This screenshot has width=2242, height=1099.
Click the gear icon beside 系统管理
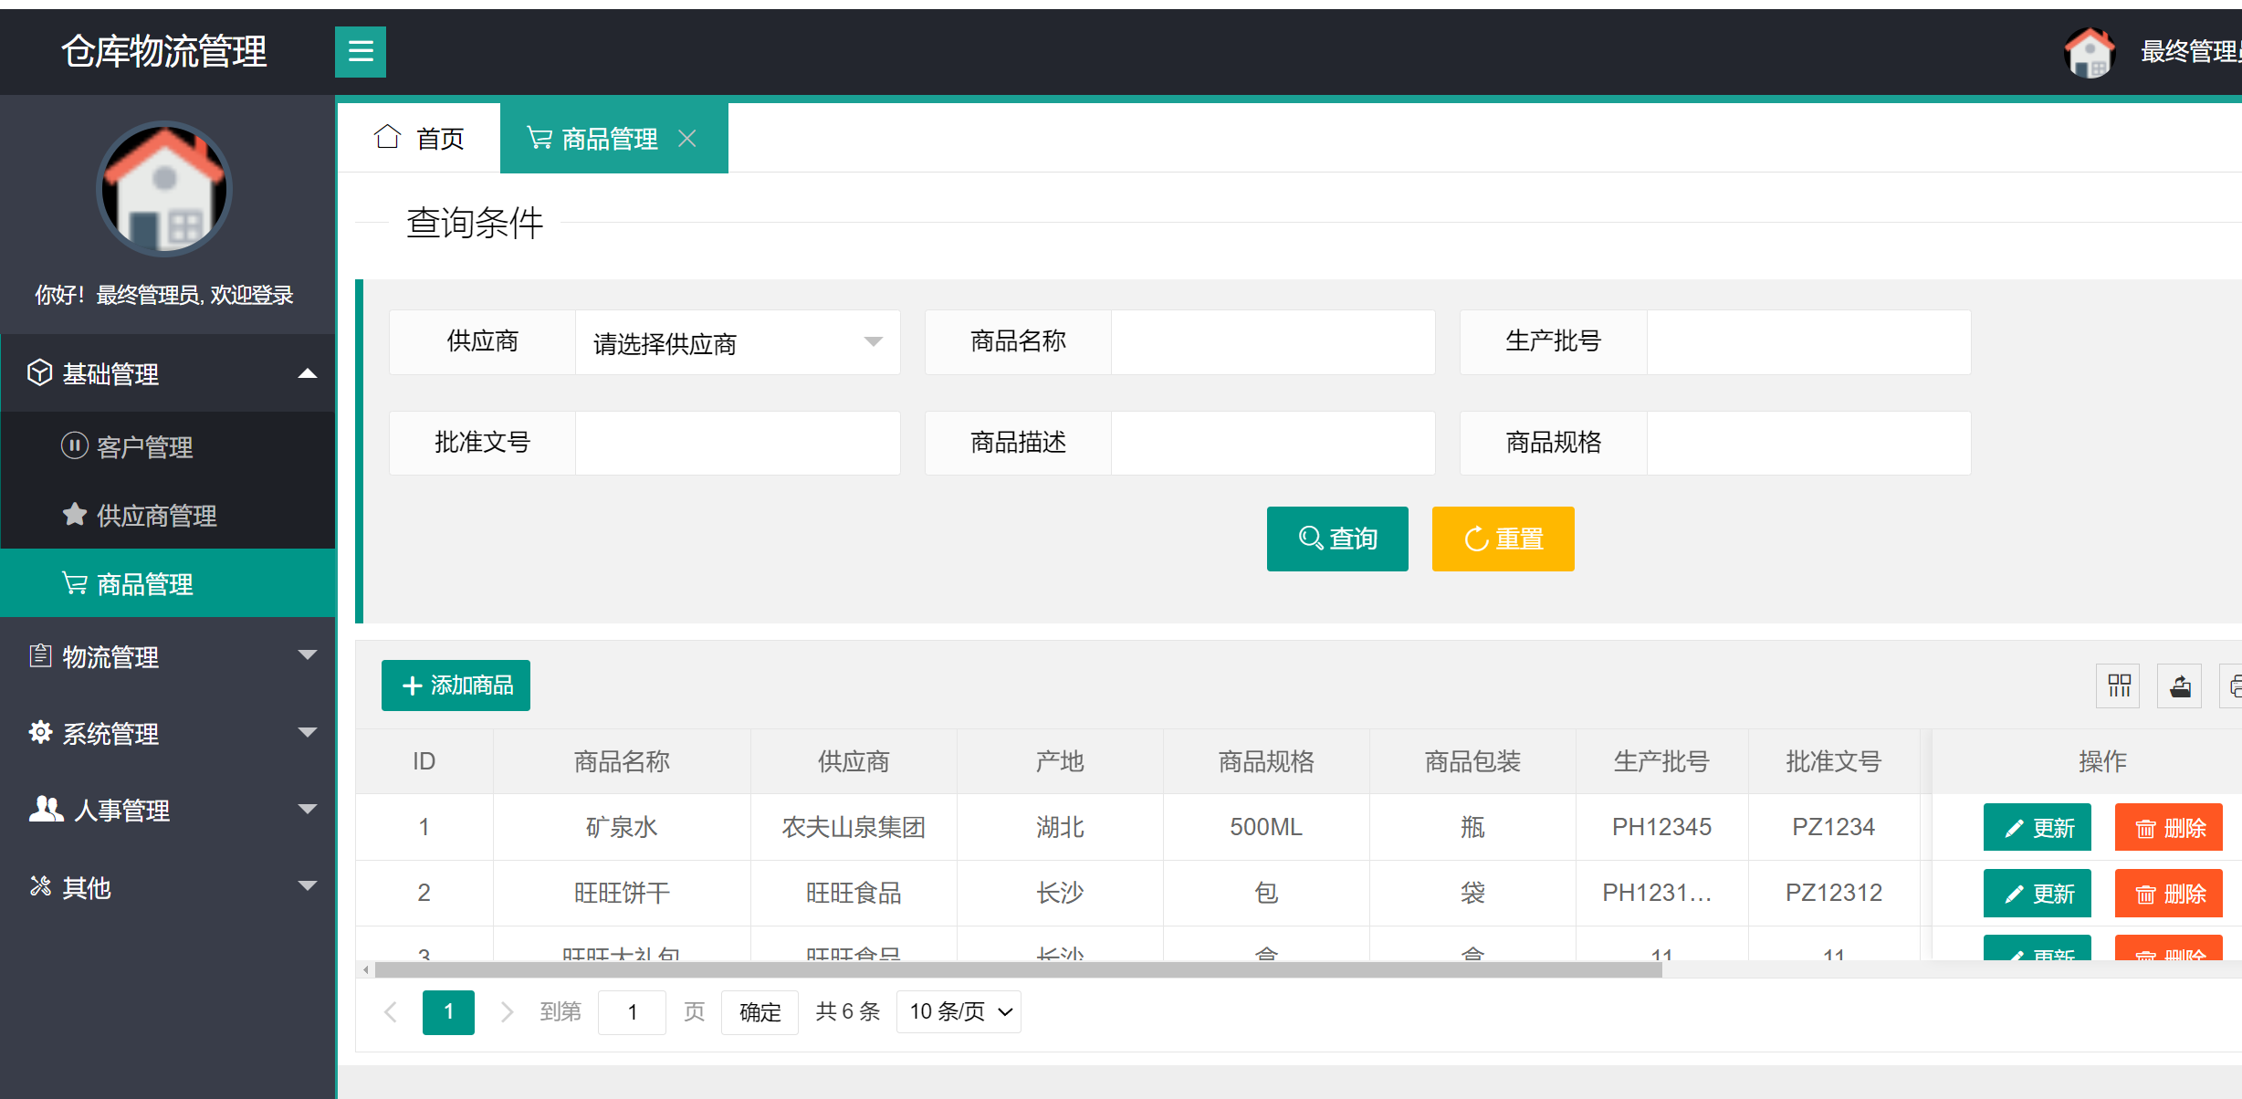tap(39, 733)
